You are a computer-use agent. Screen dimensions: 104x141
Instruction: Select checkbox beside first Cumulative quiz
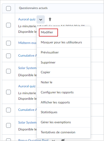coord(8,56)
